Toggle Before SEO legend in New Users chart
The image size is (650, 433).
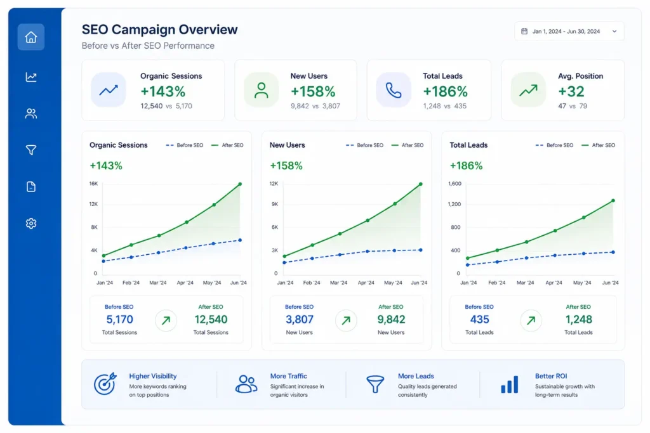(365, 145)
